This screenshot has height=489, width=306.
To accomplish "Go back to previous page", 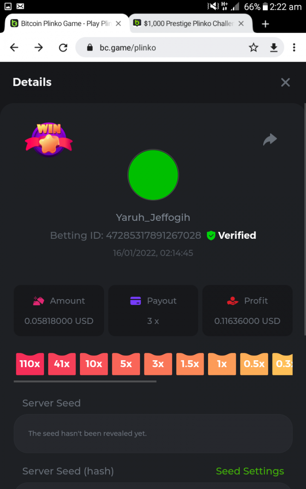I will 14,48.
